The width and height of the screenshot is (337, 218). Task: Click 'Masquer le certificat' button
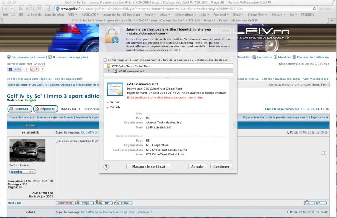[149, 167]
